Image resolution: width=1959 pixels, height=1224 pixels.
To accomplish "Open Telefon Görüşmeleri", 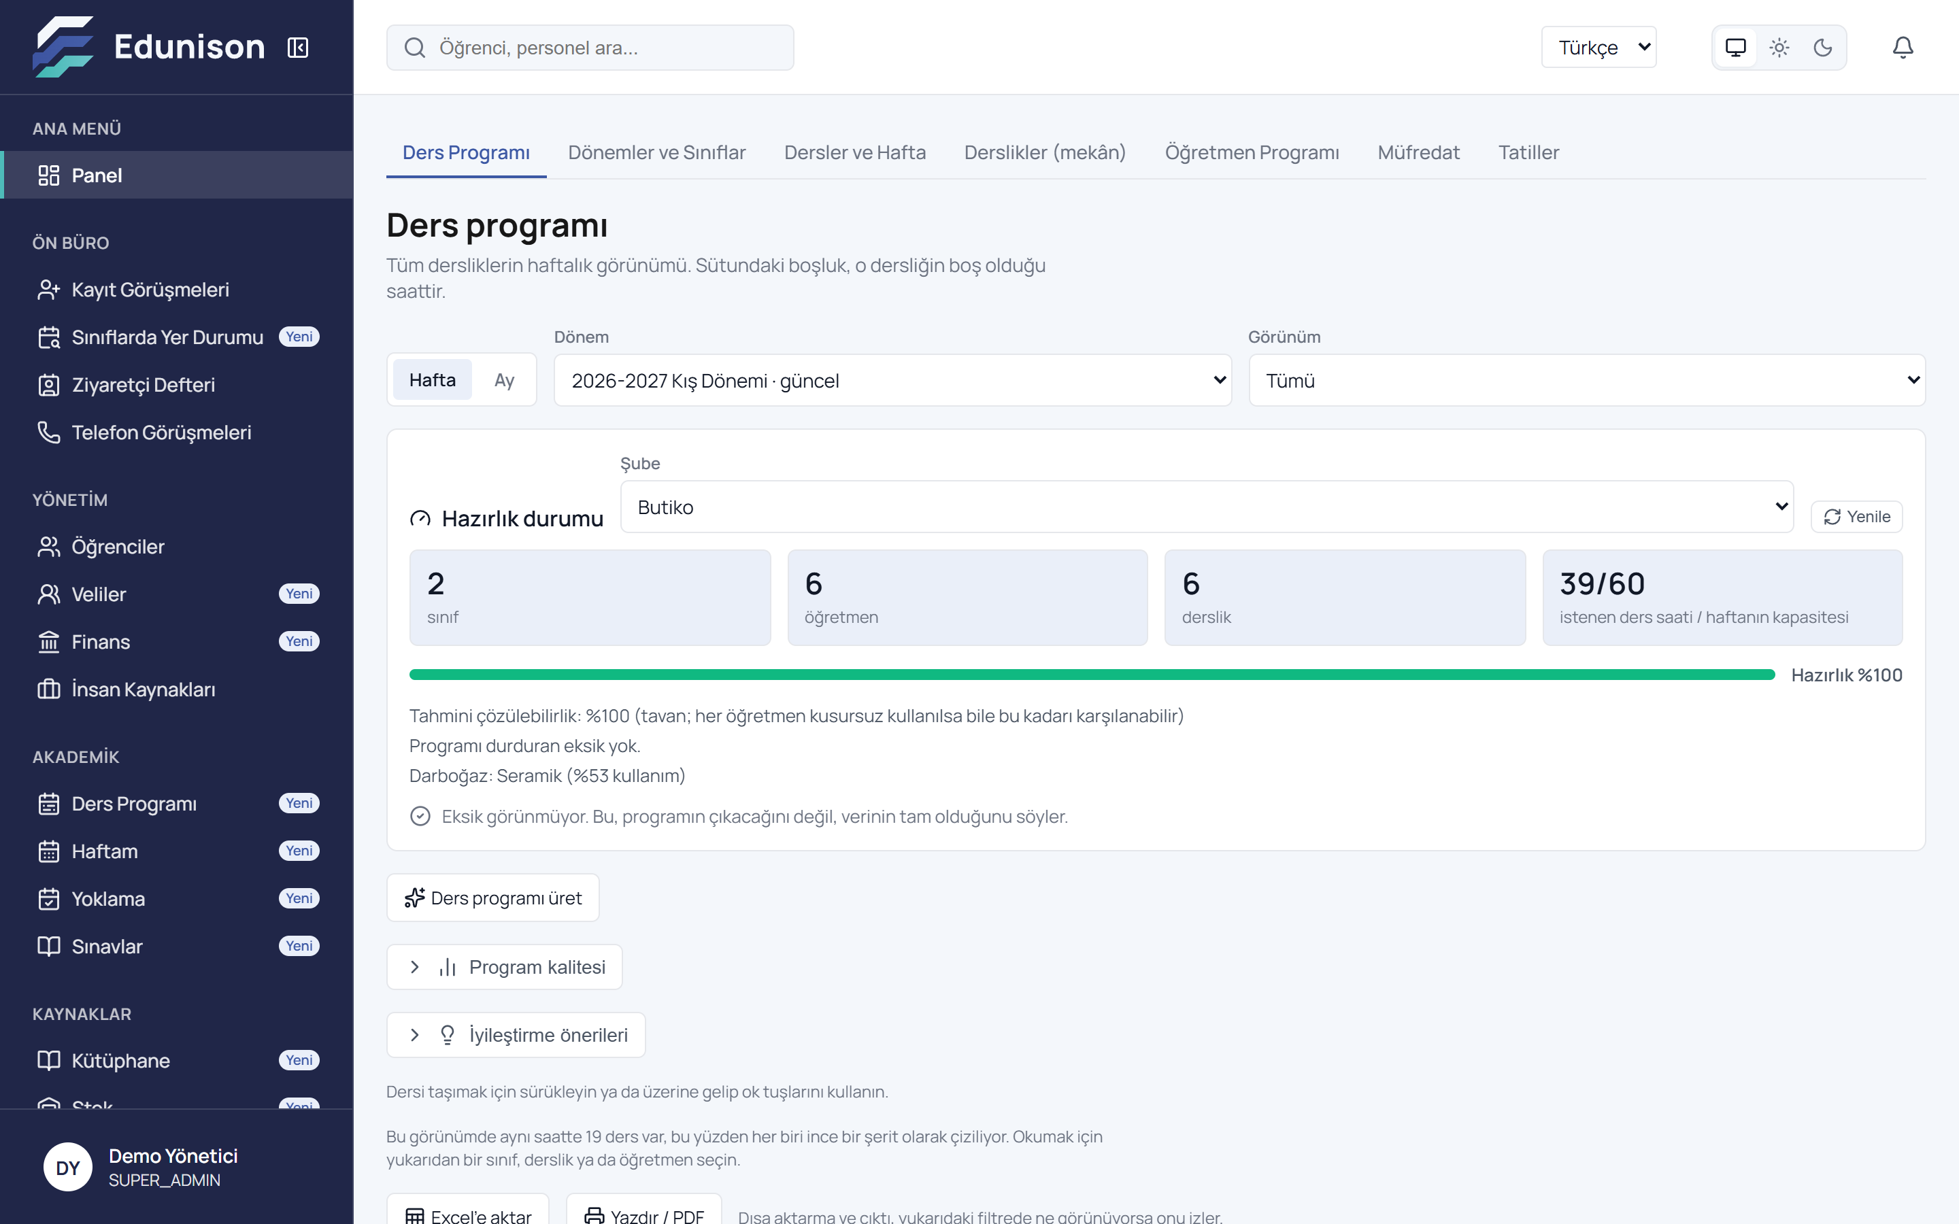I will [178, 432].
